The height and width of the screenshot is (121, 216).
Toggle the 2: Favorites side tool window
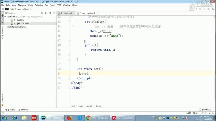click(2, 100)
